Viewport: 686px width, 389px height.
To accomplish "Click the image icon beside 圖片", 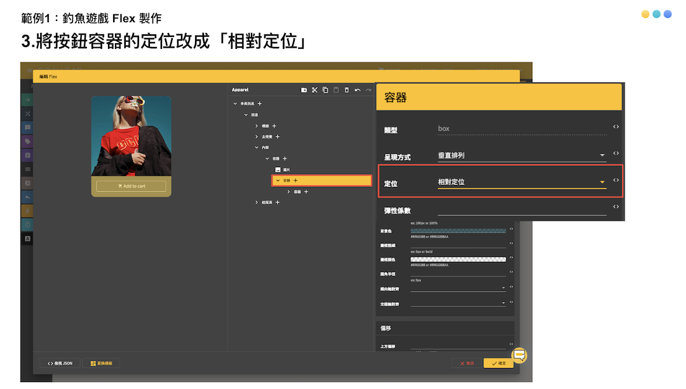I will tap(278, 170).
